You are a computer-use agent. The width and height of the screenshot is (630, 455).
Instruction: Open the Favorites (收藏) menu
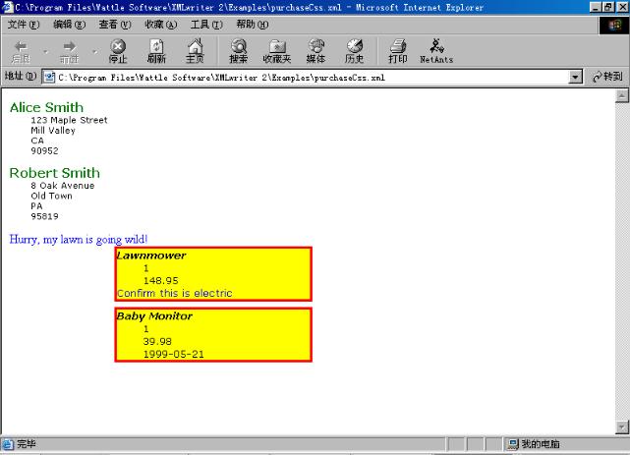point(161,25)
